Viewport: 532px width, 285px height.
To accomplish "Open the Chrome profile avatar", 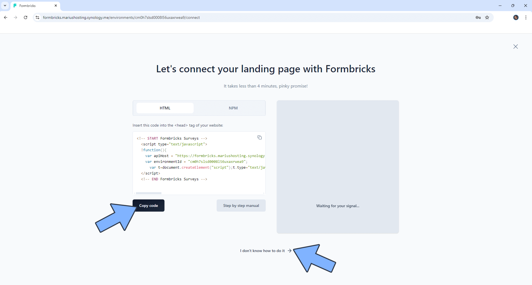I will coord(516,17).
